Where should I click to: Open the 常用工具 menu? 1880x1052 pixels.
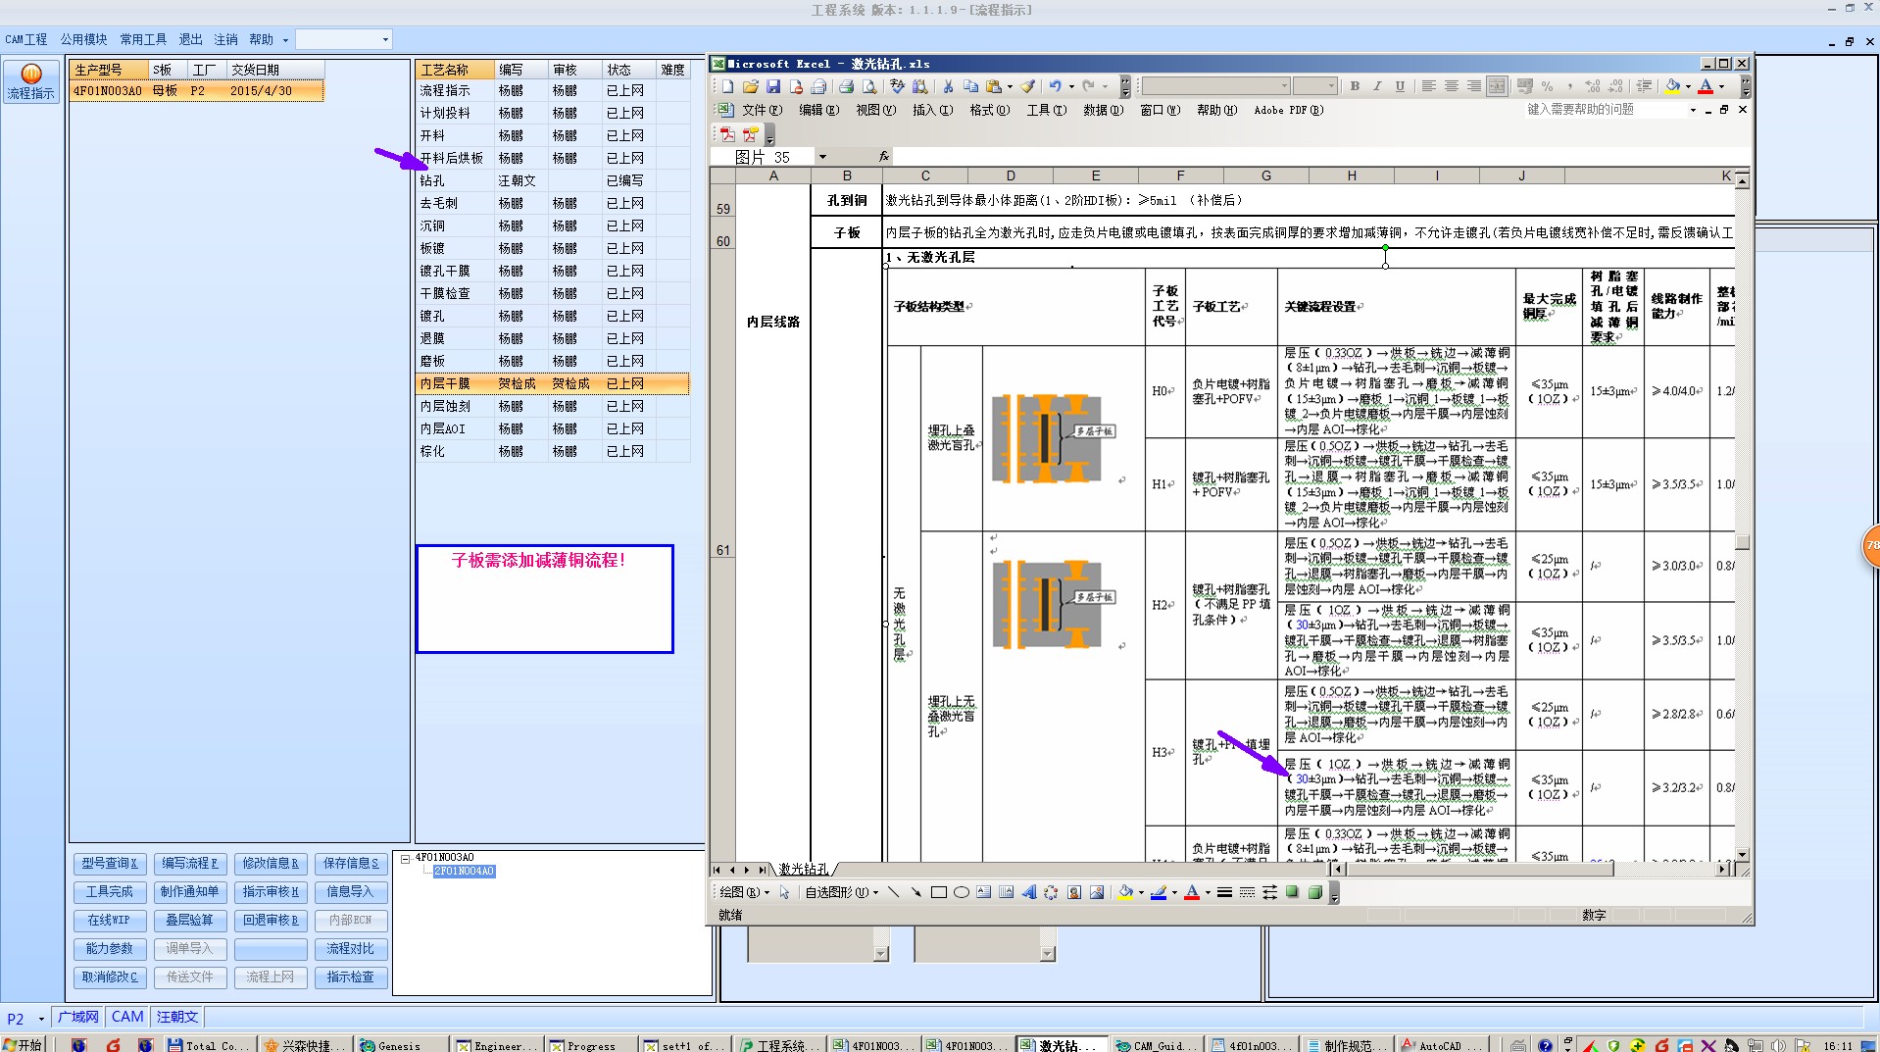pyautogui.click(x=143, y=40)
